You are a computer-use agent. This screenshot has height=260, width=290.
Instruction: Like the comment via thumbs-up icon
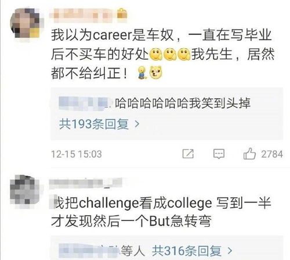(x=249, y=154)
